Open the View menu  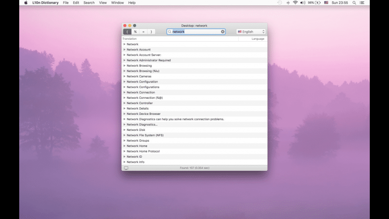pos(103,3)
